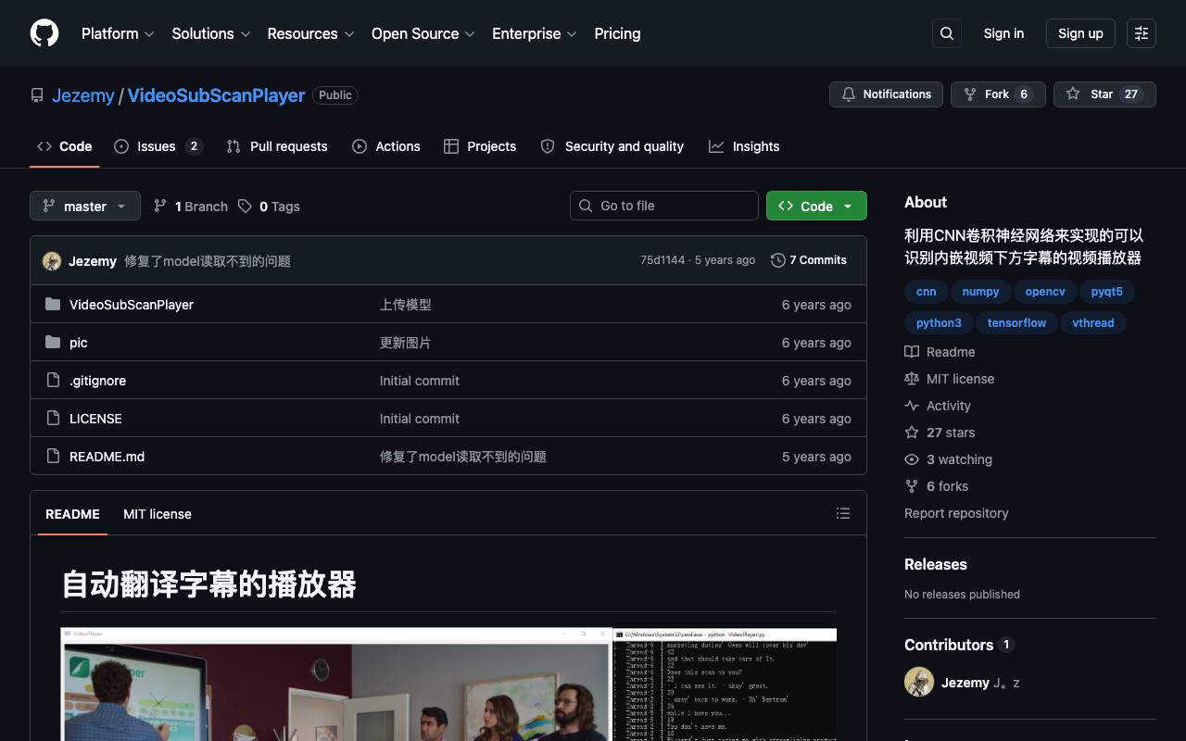This screenshot has width=1186, height=741.
Task: Expand the Enterprise menu
Action: (x=535, y=33)
